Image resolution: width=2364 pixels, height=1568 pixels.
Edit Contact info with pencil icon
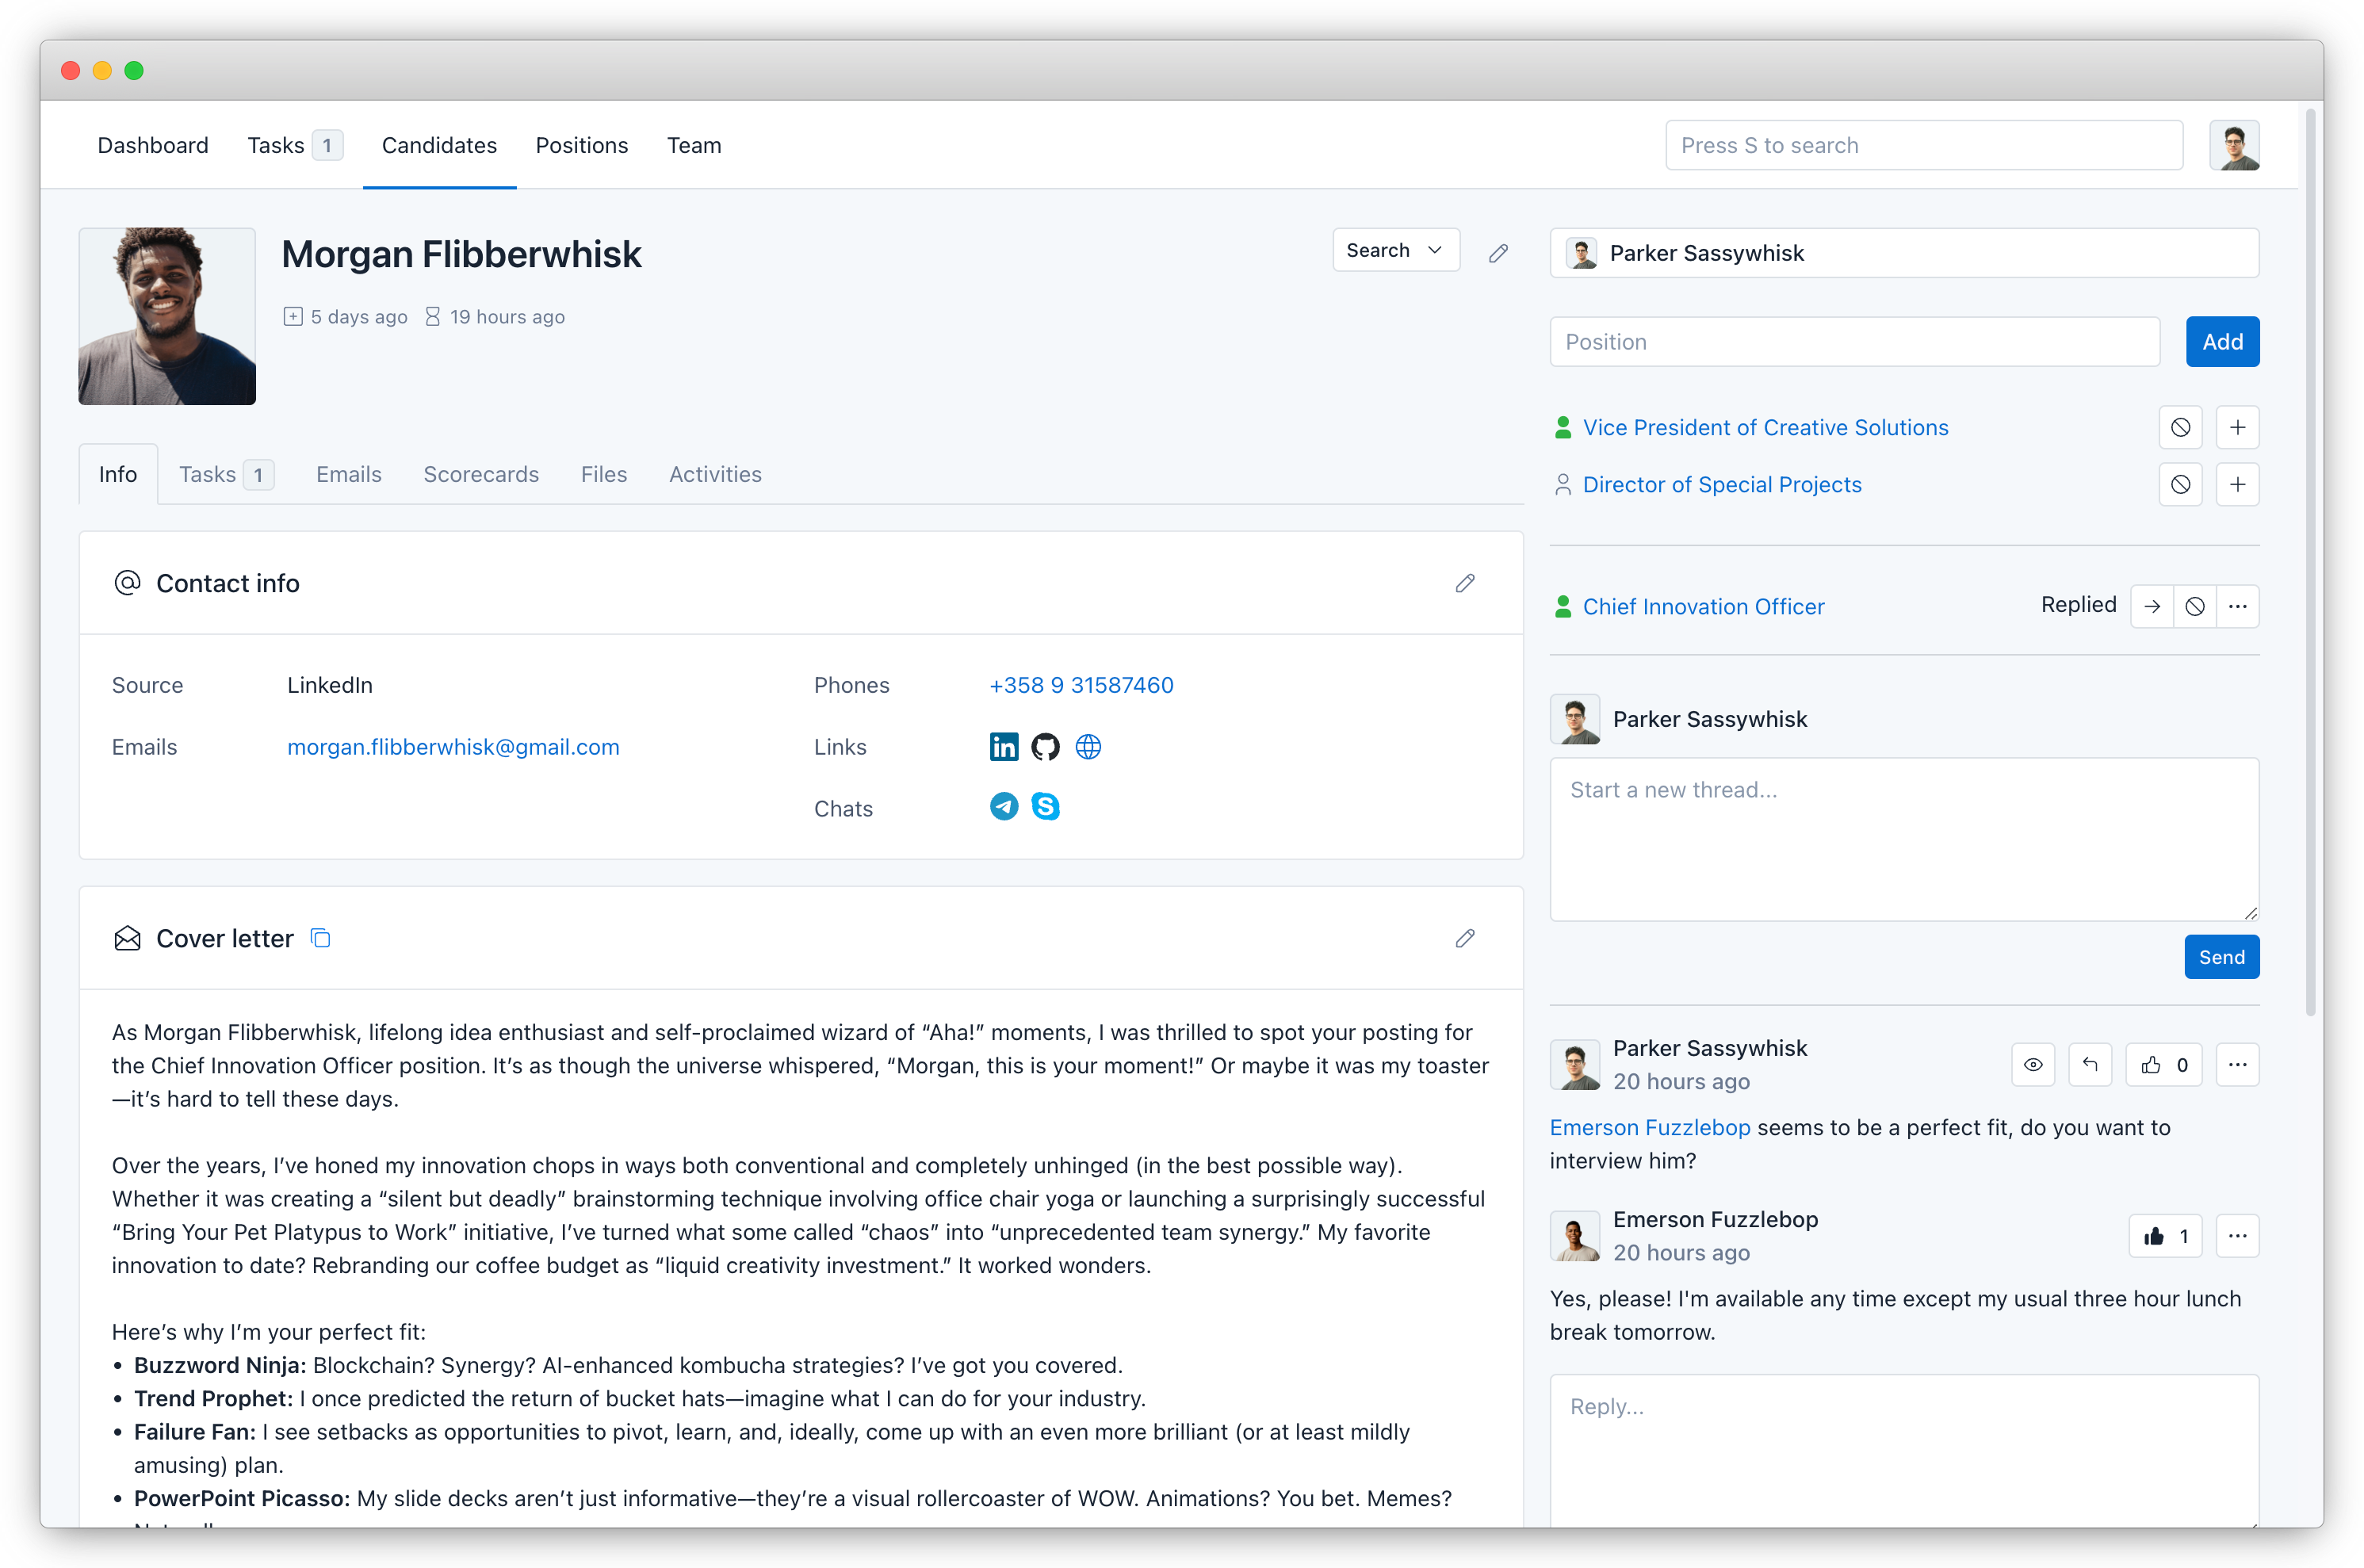pos(1465,583)
